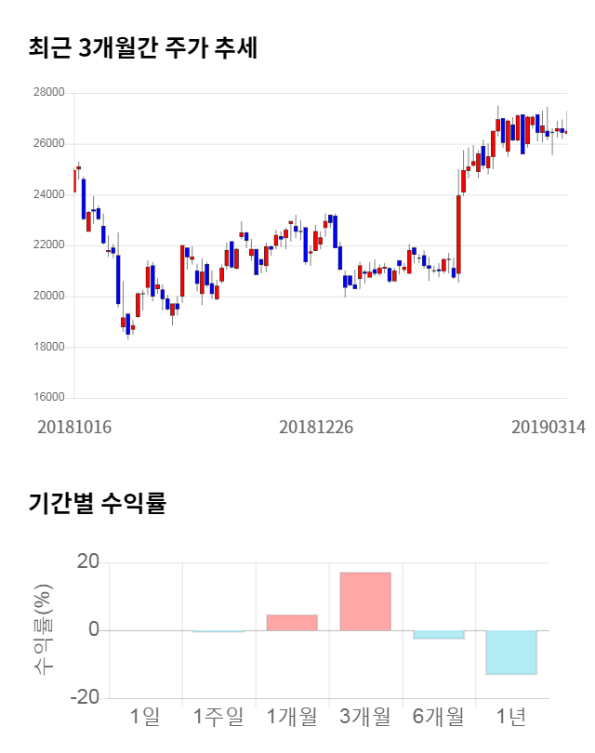The width and height of the screenshot is (595, 753).
Task: Click the tall red candlestick crossing 22000
Action: (458, 234)
